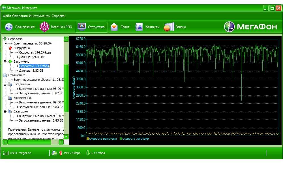Viewport: 283px width, 170px height.
Task: Collapse the Ежедневно tree node
Action: 5,84
